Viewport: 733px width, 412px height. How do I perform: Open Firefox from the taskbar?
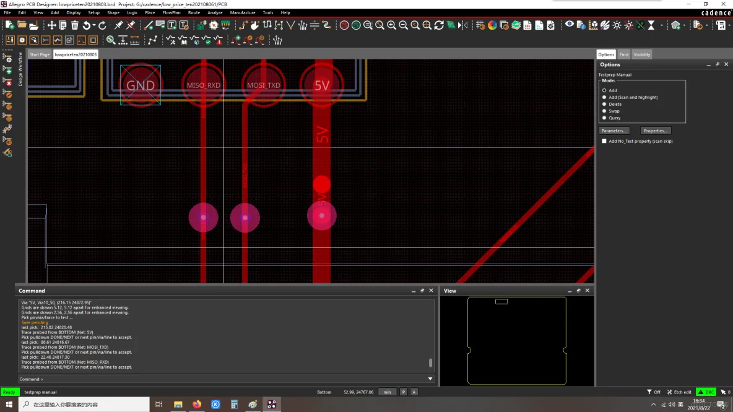pyautogui.click(x=197, y=405)
